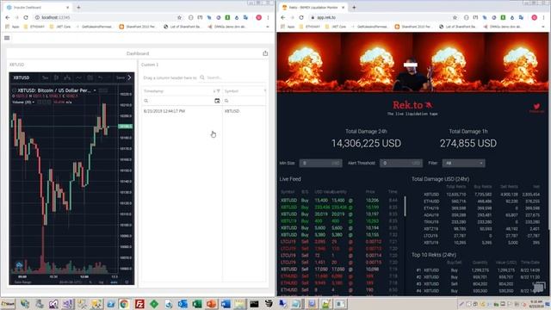Image resolution: width=551 pixels, height=310 pixels.
Task: Open the calendar picker in Timestamp filter row
Action: tap(217, 101)
